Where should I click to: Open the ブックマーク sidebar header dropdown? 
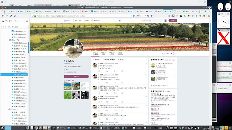[11, 21]
